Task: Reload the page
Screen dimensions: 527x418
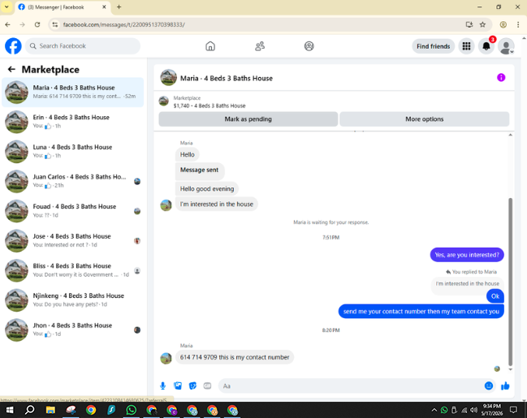Action: click(x=37, y=24)
